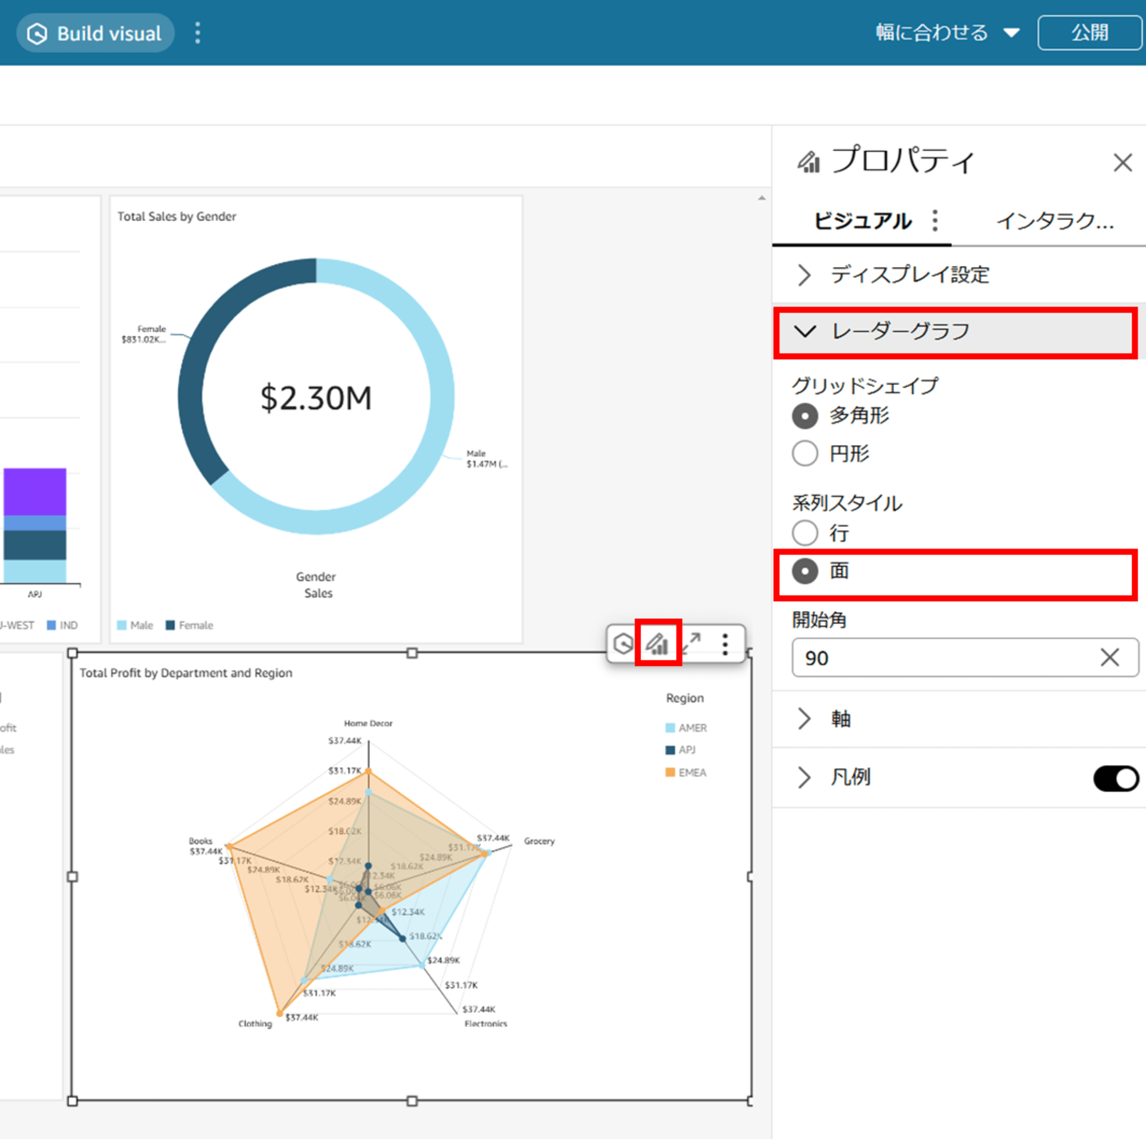Image resolution: width=1146 pixels, height=1139 pixels.
Task: Select the 面 series style
Action: pos(804,571)
